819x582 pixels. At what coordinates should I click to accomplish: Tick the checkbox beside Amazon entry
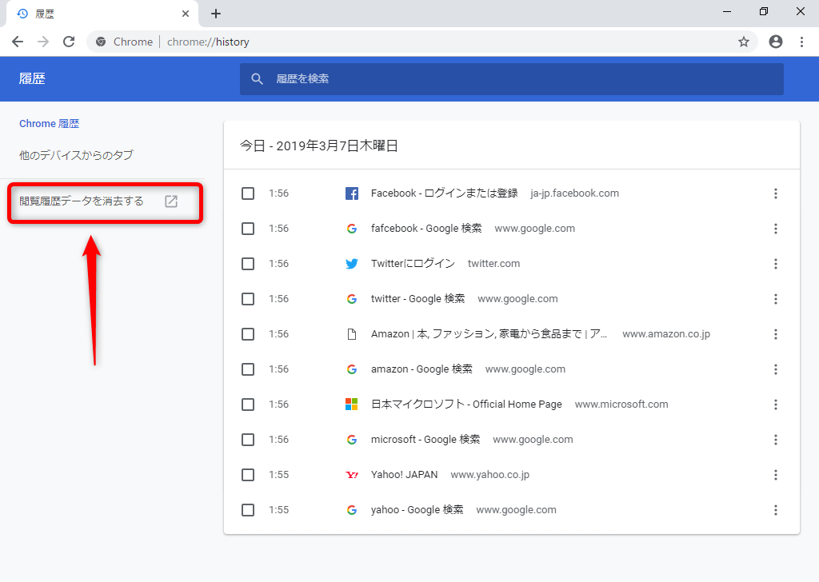point(248,334)
